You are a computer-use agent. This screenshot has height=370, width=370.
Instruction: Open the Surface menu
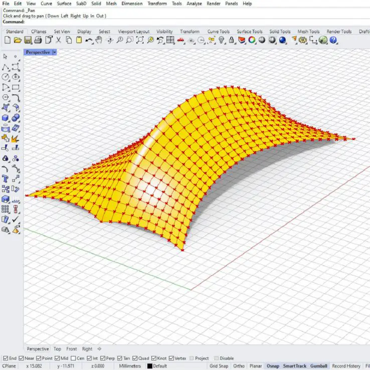point(64,4)
